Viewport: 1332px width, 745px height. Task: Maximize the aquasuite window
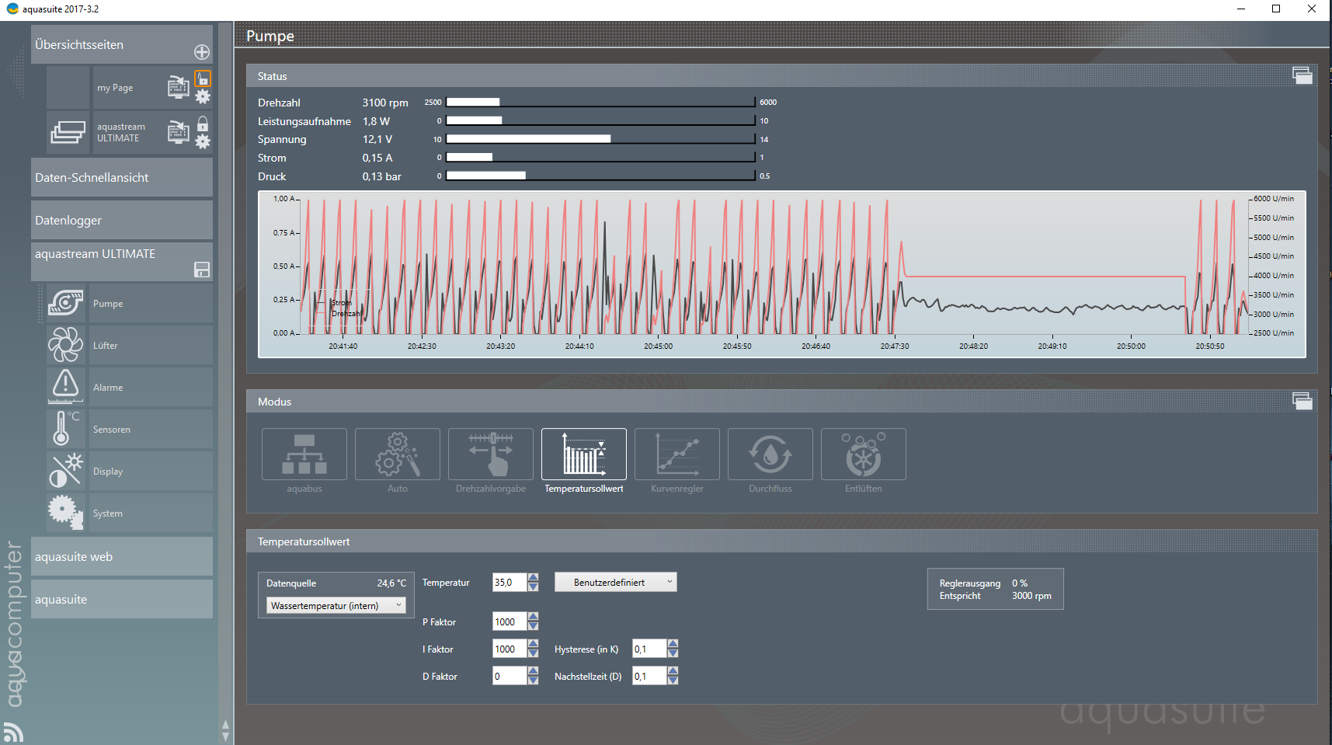click(1276, 9)
